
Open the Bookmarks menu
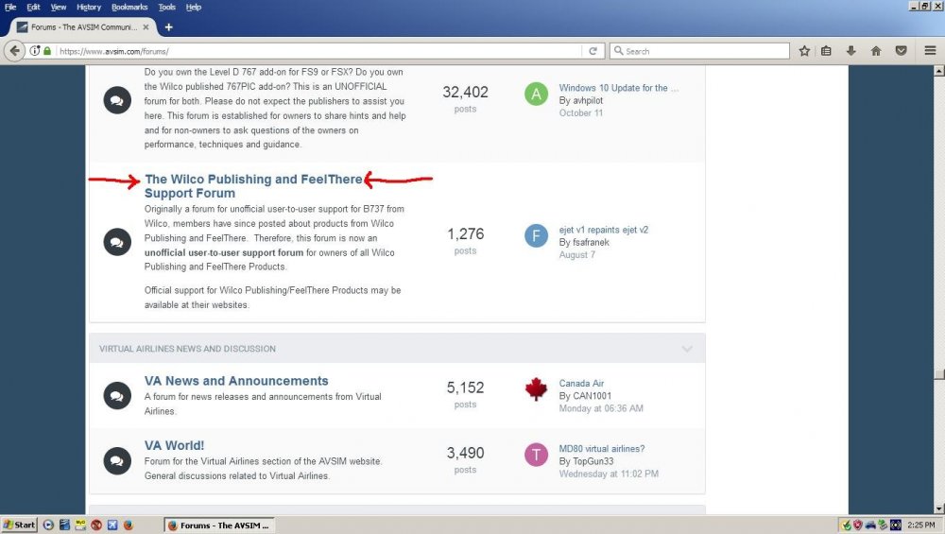click(x=129, y=8)
